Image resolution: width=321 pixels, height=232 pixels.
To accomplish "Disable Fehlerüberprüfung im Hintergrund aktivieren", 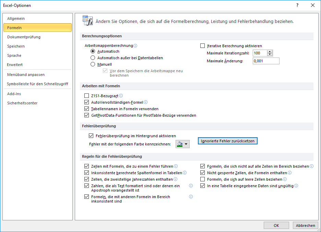I will pos(91,136).
